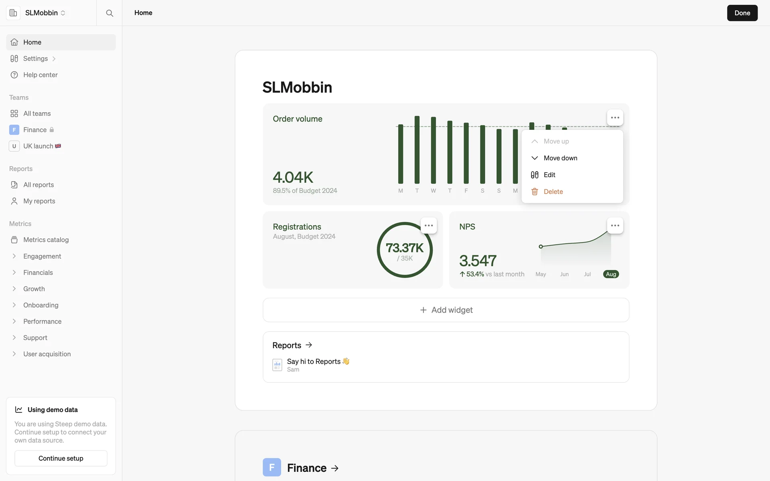770x481 pixels.
Task: Open the Help center item
Action: pyautogui.click(x=40, y=75)
